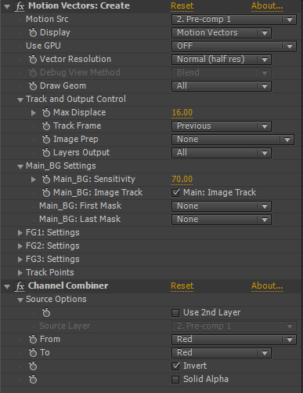Select the Use GPU property label

pos(43,46)
